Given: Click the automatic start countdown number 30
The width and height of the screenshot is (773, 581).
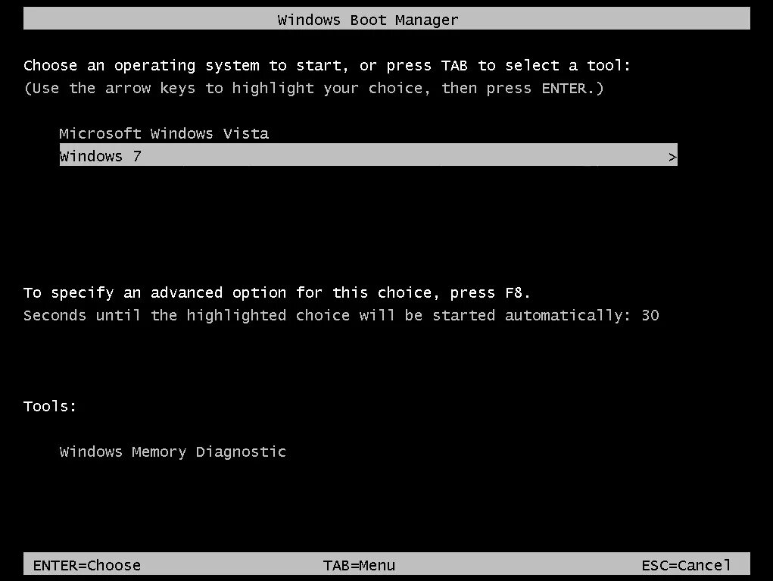Looking at the screenshot, I should pos(650,316).
